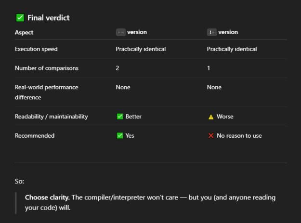Image resolution: width=301 pixels, height=223 pixels.
Task: Click the So: paragraph text
Action: tap(20, 182)
